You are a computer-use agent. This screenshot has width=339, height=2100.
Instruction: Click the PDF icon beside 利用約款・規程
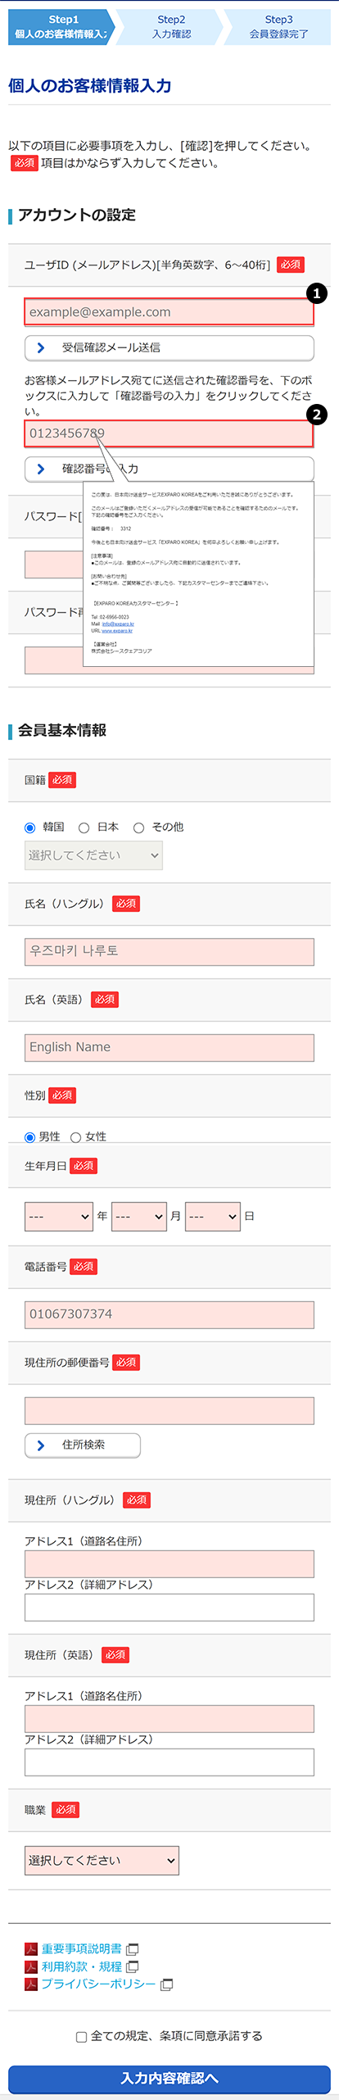pos(31,1966)
